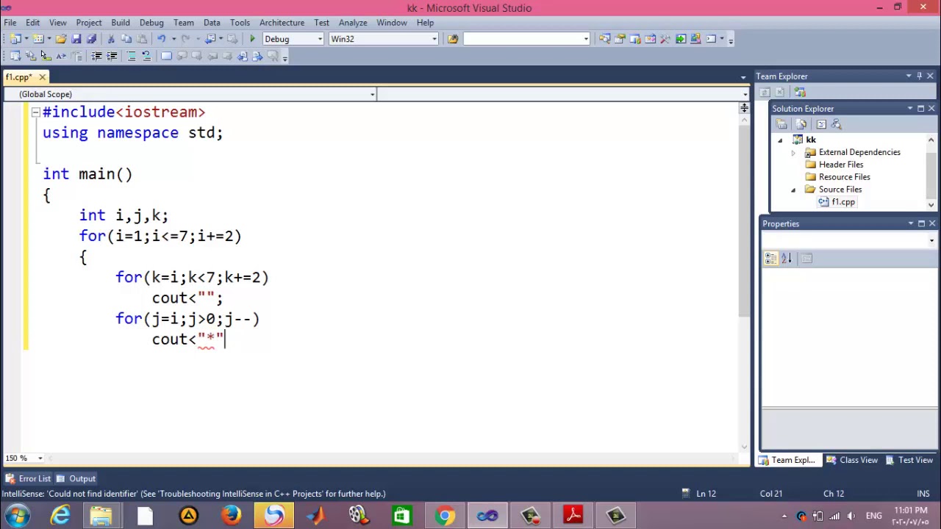Click View Class Diagram icon in Solution Explorer
Viewport: 941px width, 529px height.
pos(836,124)
